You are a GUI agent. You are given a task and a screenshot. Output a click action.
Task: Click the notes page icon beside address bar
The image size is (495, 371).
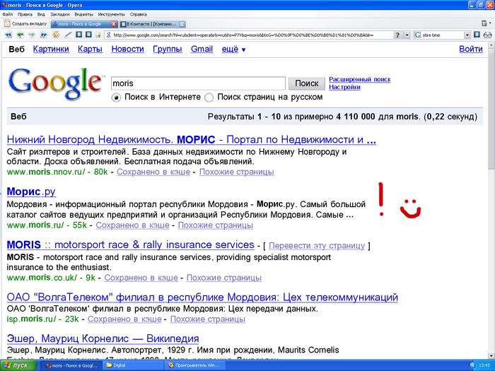coord(98,35)
